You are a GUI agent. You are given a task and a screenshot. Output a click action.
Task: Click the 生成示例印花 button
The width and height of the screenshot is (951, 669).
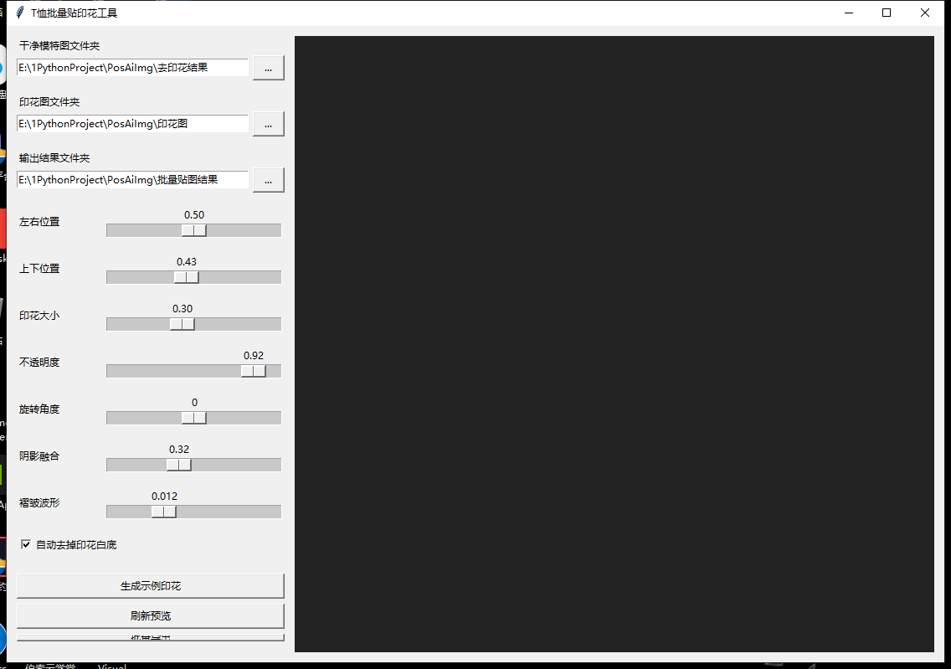point(151,586)
